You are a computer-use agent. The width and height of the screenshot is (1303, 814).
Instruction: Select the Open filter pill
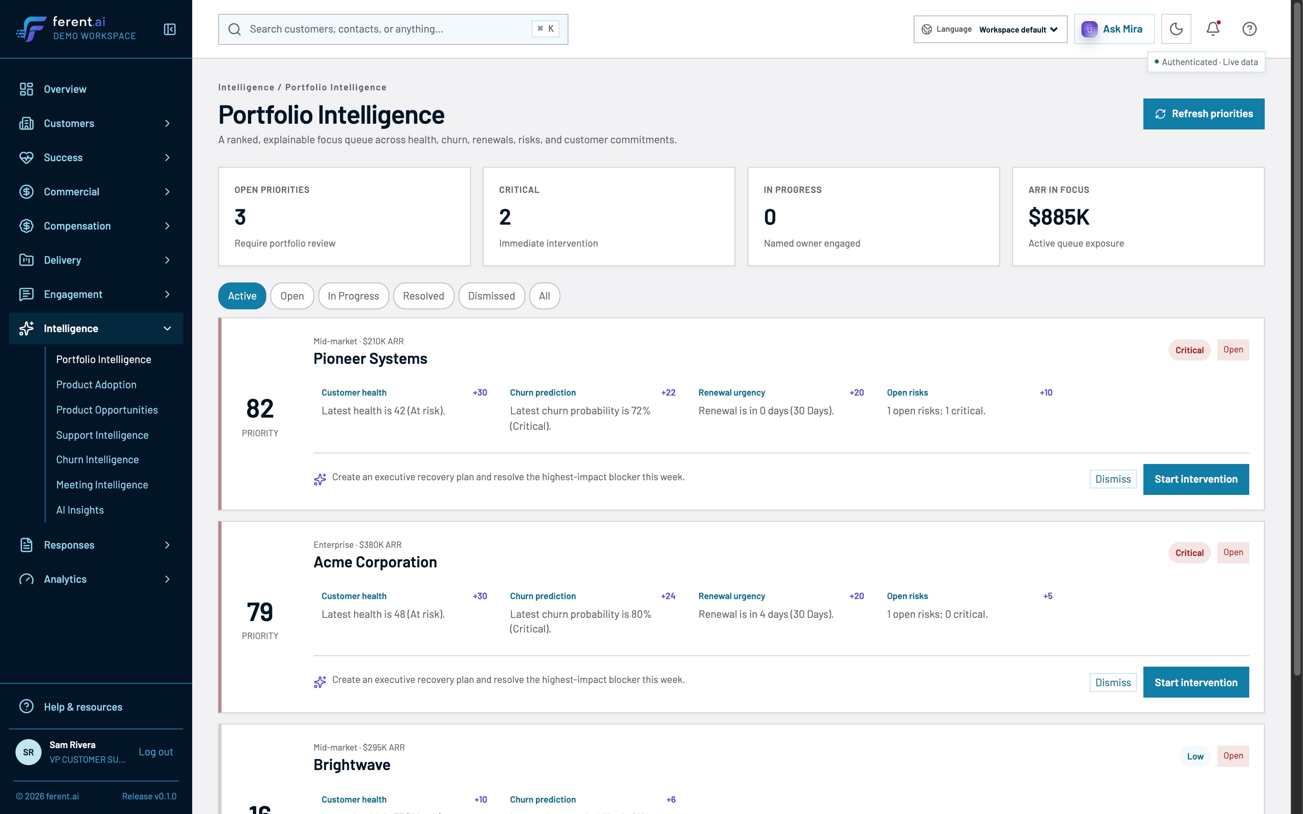pyautogui.click(x=292, y=295)
